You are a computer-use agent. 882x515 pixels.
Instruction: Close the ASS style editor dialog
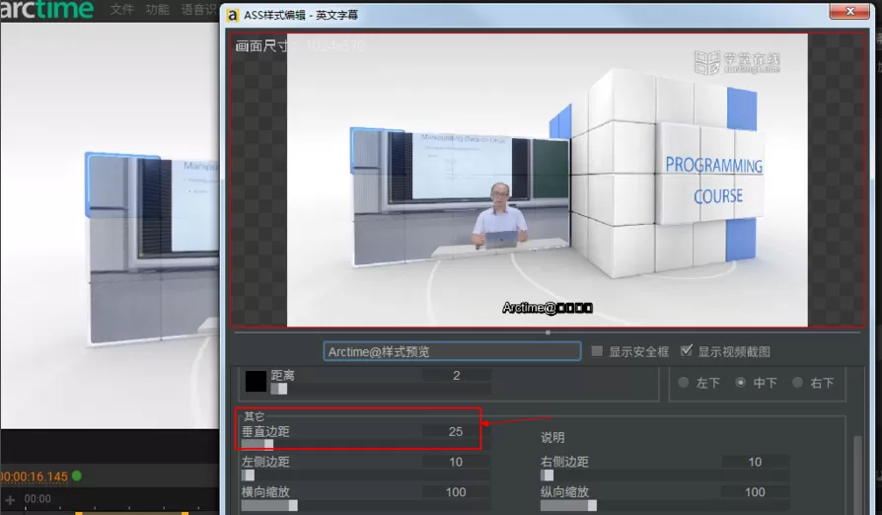pos(849,11)
